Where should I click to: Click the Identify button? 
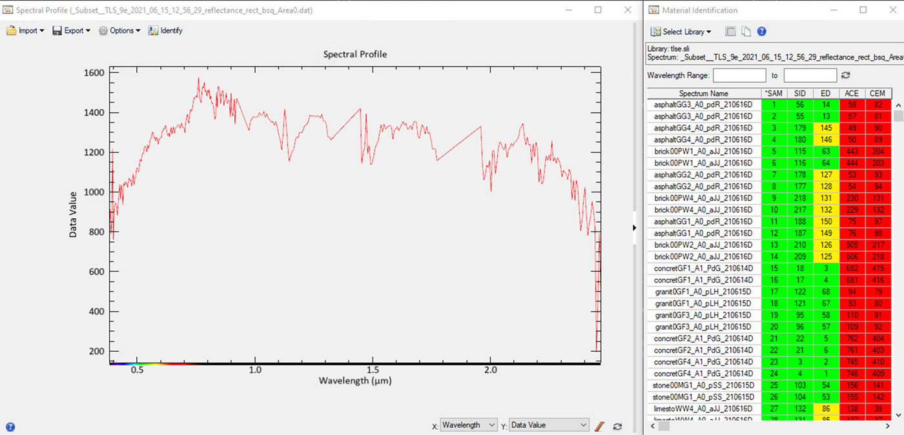tap(165, 30)
